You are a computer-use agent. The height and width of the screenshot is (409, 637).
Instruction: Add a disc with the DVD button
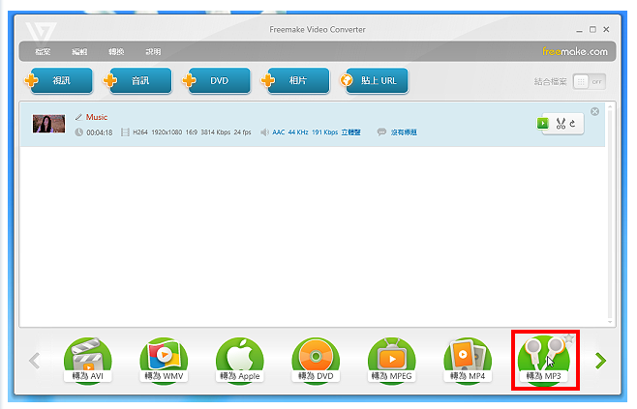click(x=219, y=80)
